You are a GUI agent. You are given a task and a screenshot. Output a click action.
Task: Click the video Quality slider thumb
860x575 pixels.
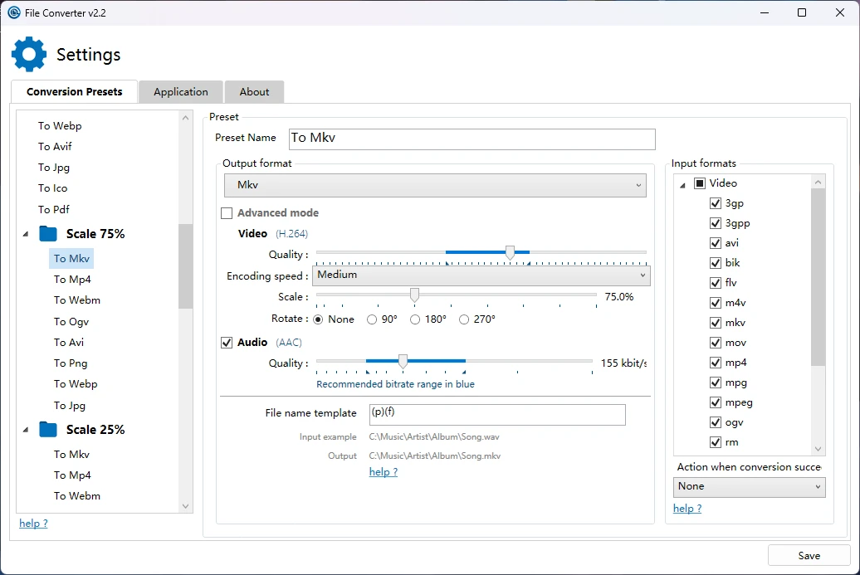pyautogui.click(x=510, y=253)
